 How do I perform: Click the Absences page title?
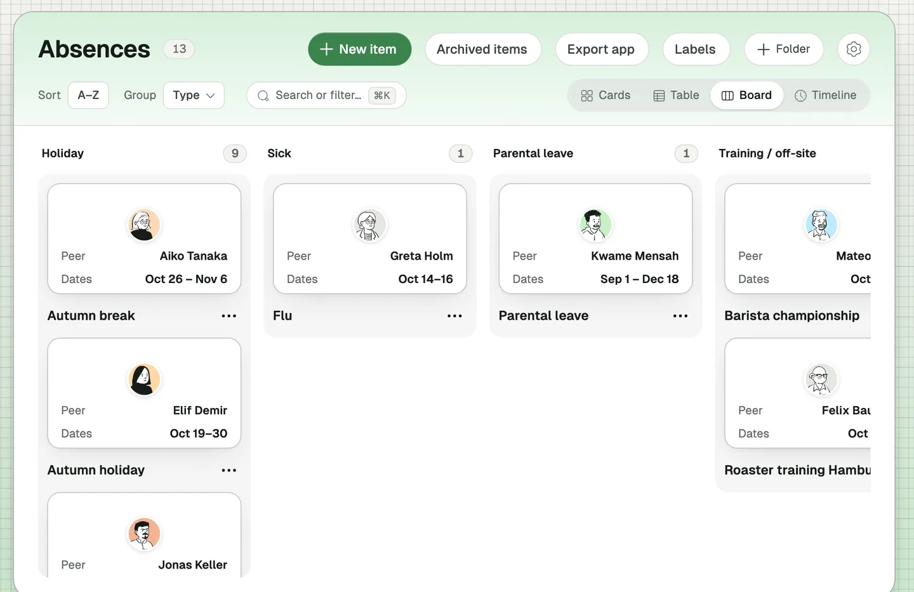(x=95, y=49)
